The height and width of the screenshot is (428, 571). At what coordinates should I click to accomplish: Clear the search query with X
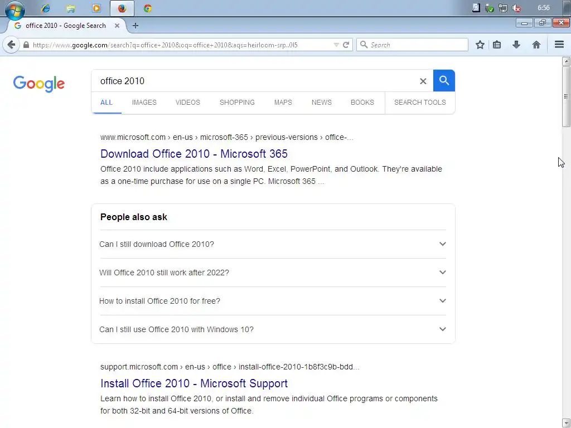point(423,81)
